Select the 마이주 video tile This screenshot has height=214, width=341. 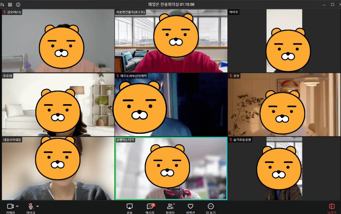point(284,41)
